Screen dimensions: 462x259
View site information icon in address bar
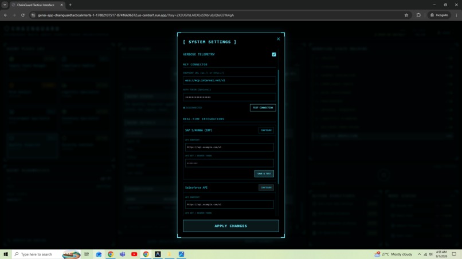[x=33, y=15]
